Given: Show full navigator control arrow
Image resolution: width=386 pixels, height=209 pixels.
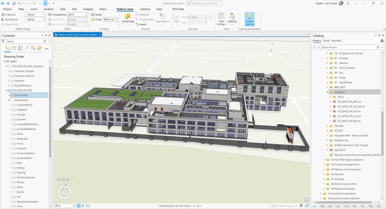Looking at the screenshot, I should click(58, 179).
